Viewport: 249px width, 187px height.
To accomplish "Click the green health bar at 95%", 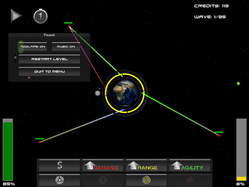I will (8, 151).
